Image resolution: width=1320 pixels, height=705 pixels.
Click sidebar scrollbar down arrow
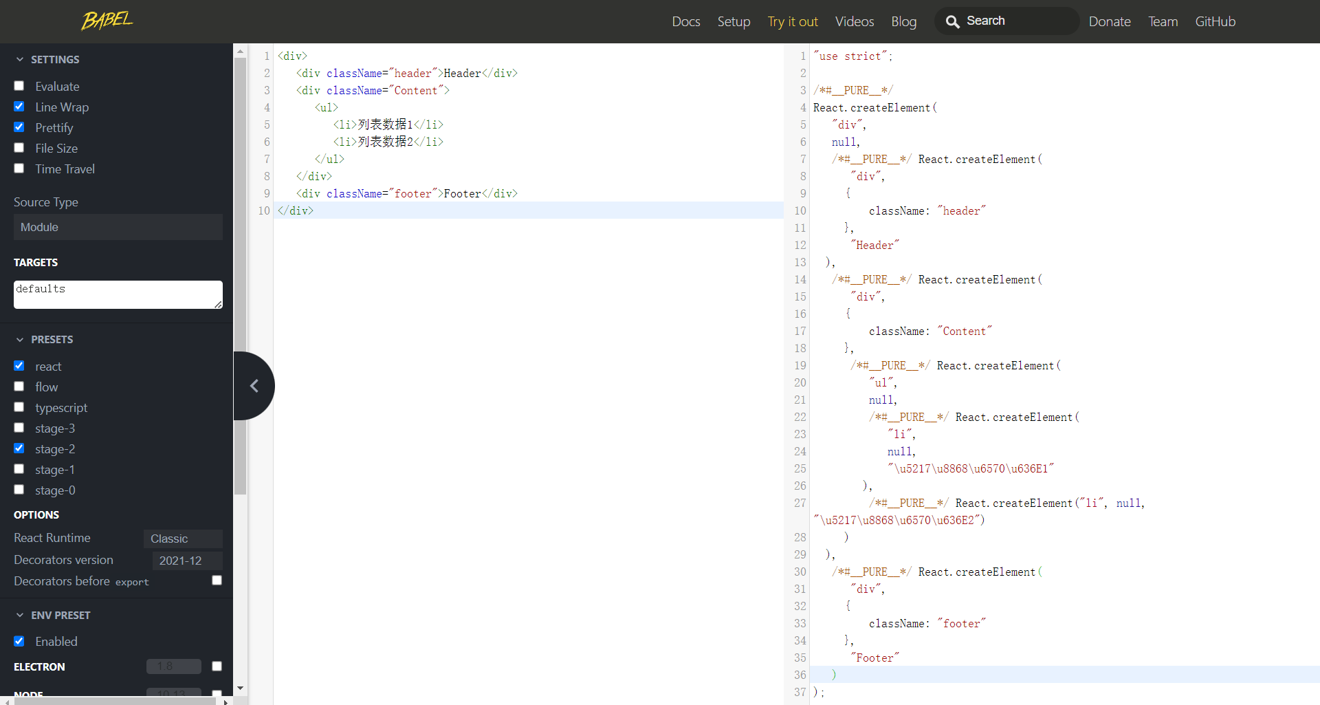[x=240, y=688]
